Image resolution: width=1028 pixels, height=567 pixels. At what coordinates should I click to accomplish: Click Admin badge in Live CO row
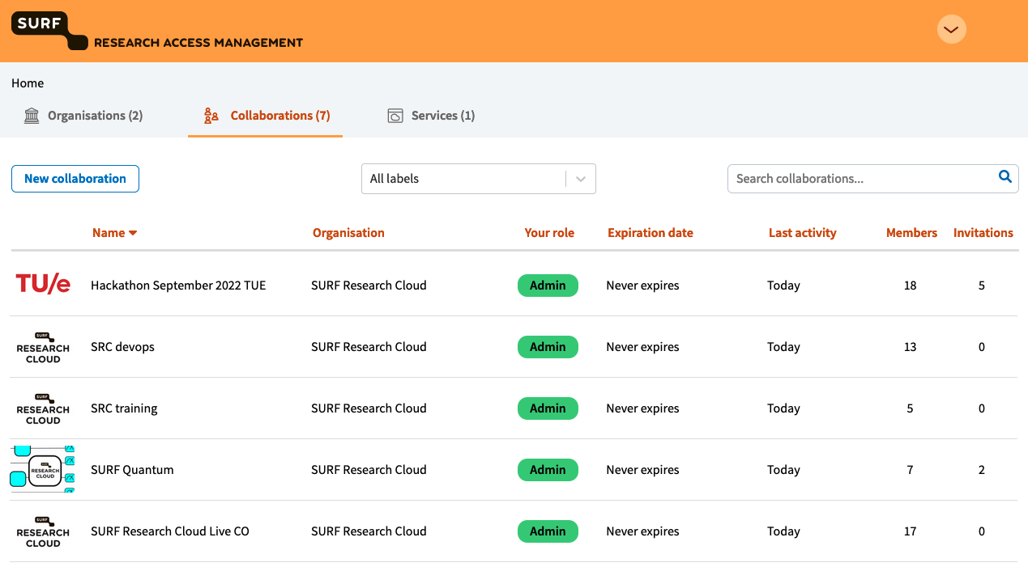pos(548,531)
